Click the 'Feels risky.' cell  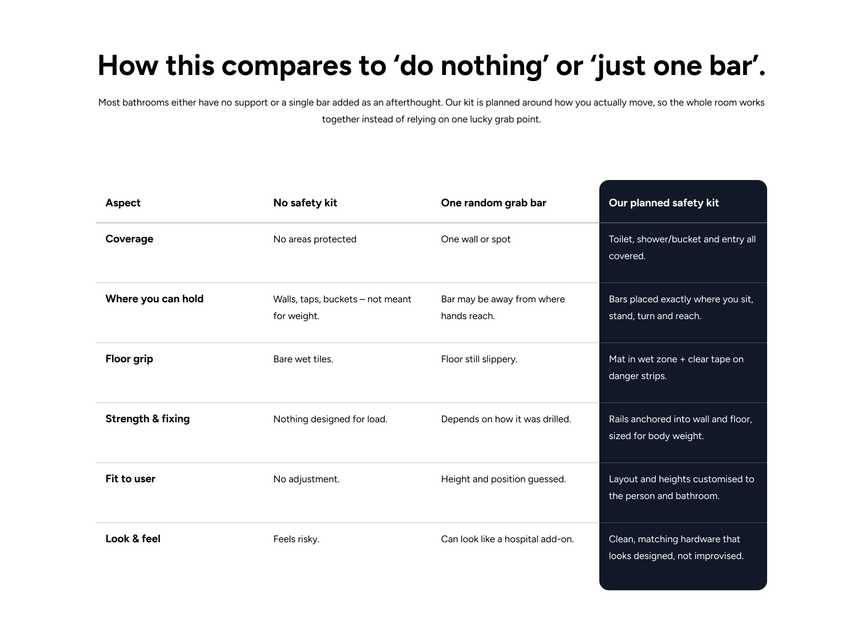point(296,539)
